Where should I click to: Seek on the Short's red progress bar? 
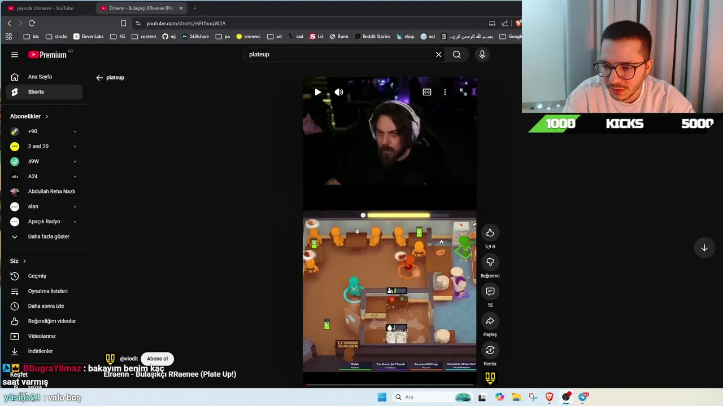(389, 385)
